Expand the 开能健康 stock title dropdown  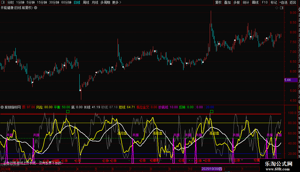(x=36, y=8)
